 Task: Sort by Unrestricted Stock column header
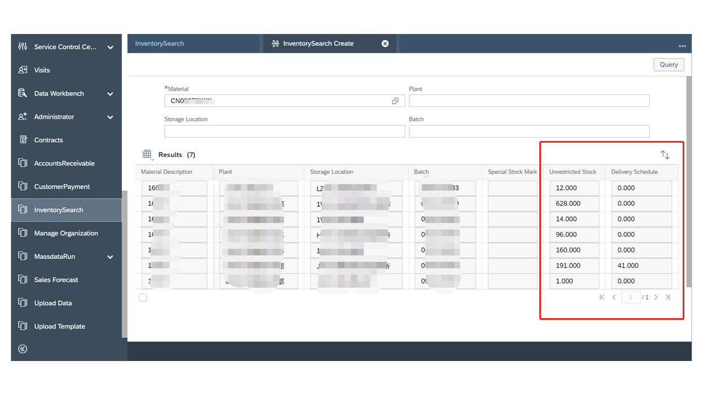click(x=572, y=172)
